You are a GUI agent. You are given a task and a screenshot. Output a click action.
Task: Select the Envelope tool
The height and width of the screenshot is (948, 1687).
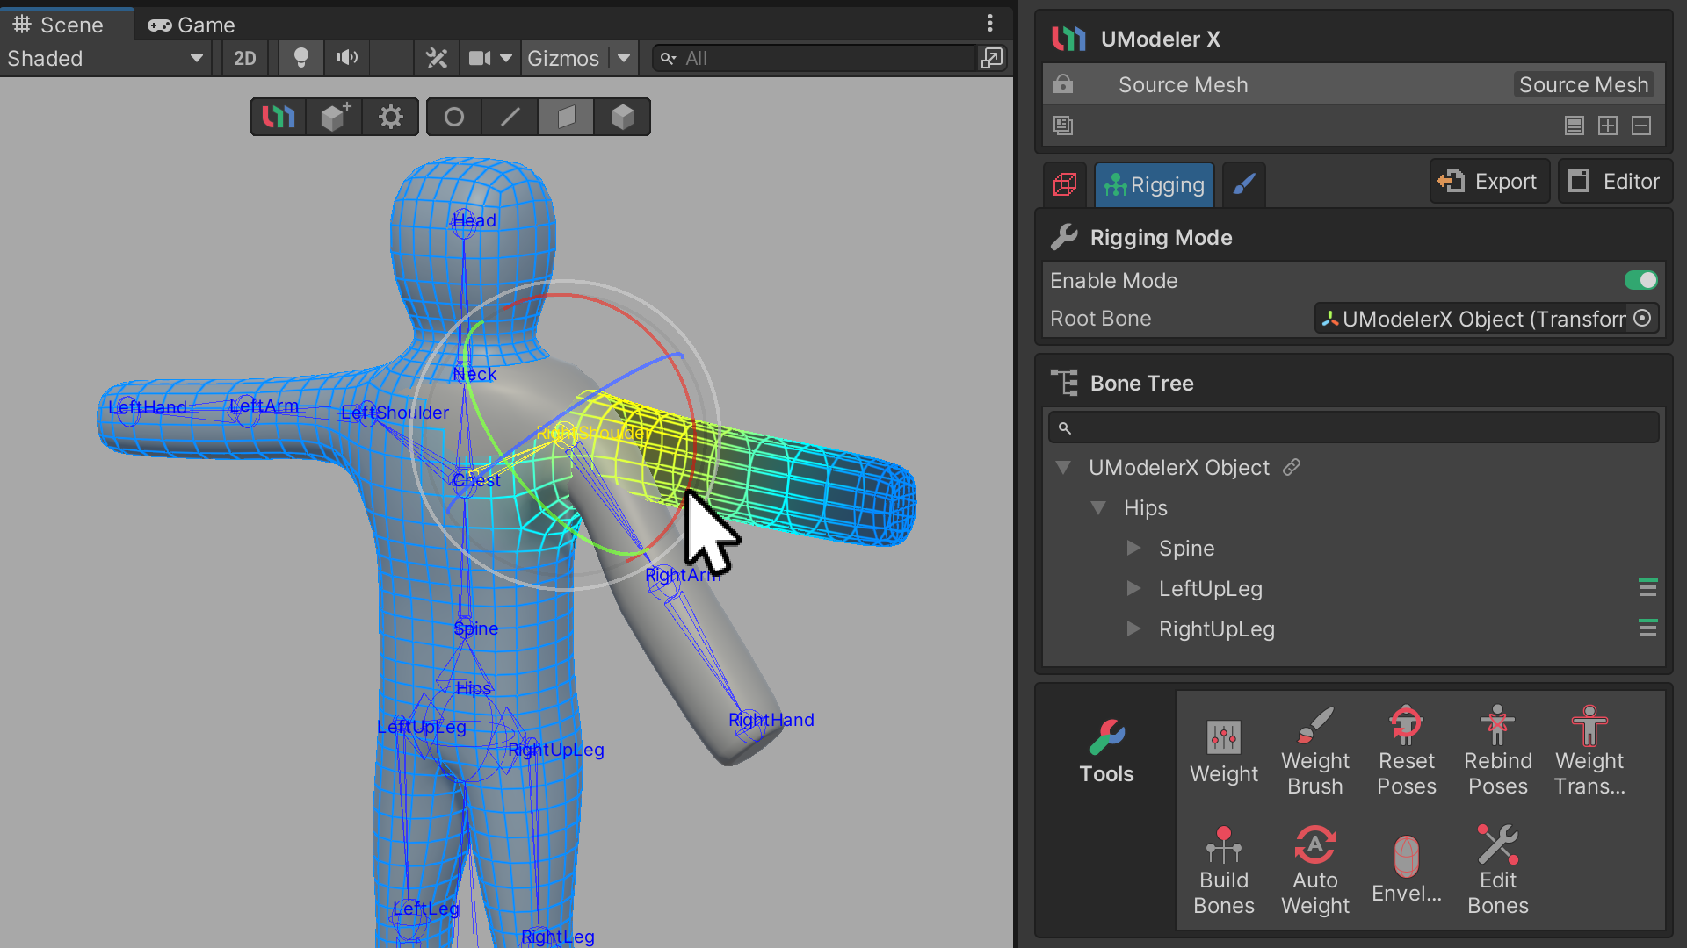1406,870
